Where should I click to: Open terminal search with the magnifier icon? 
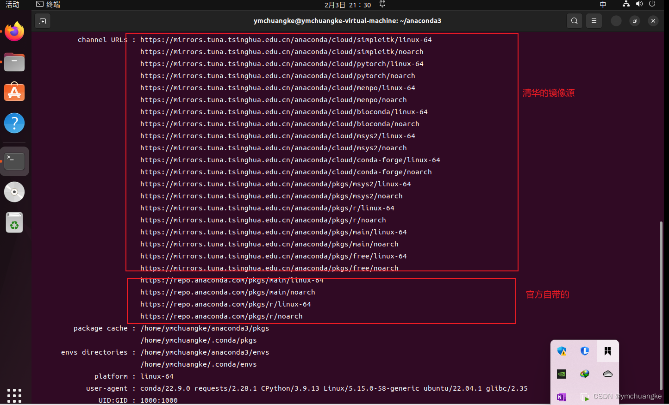[575, 21]
